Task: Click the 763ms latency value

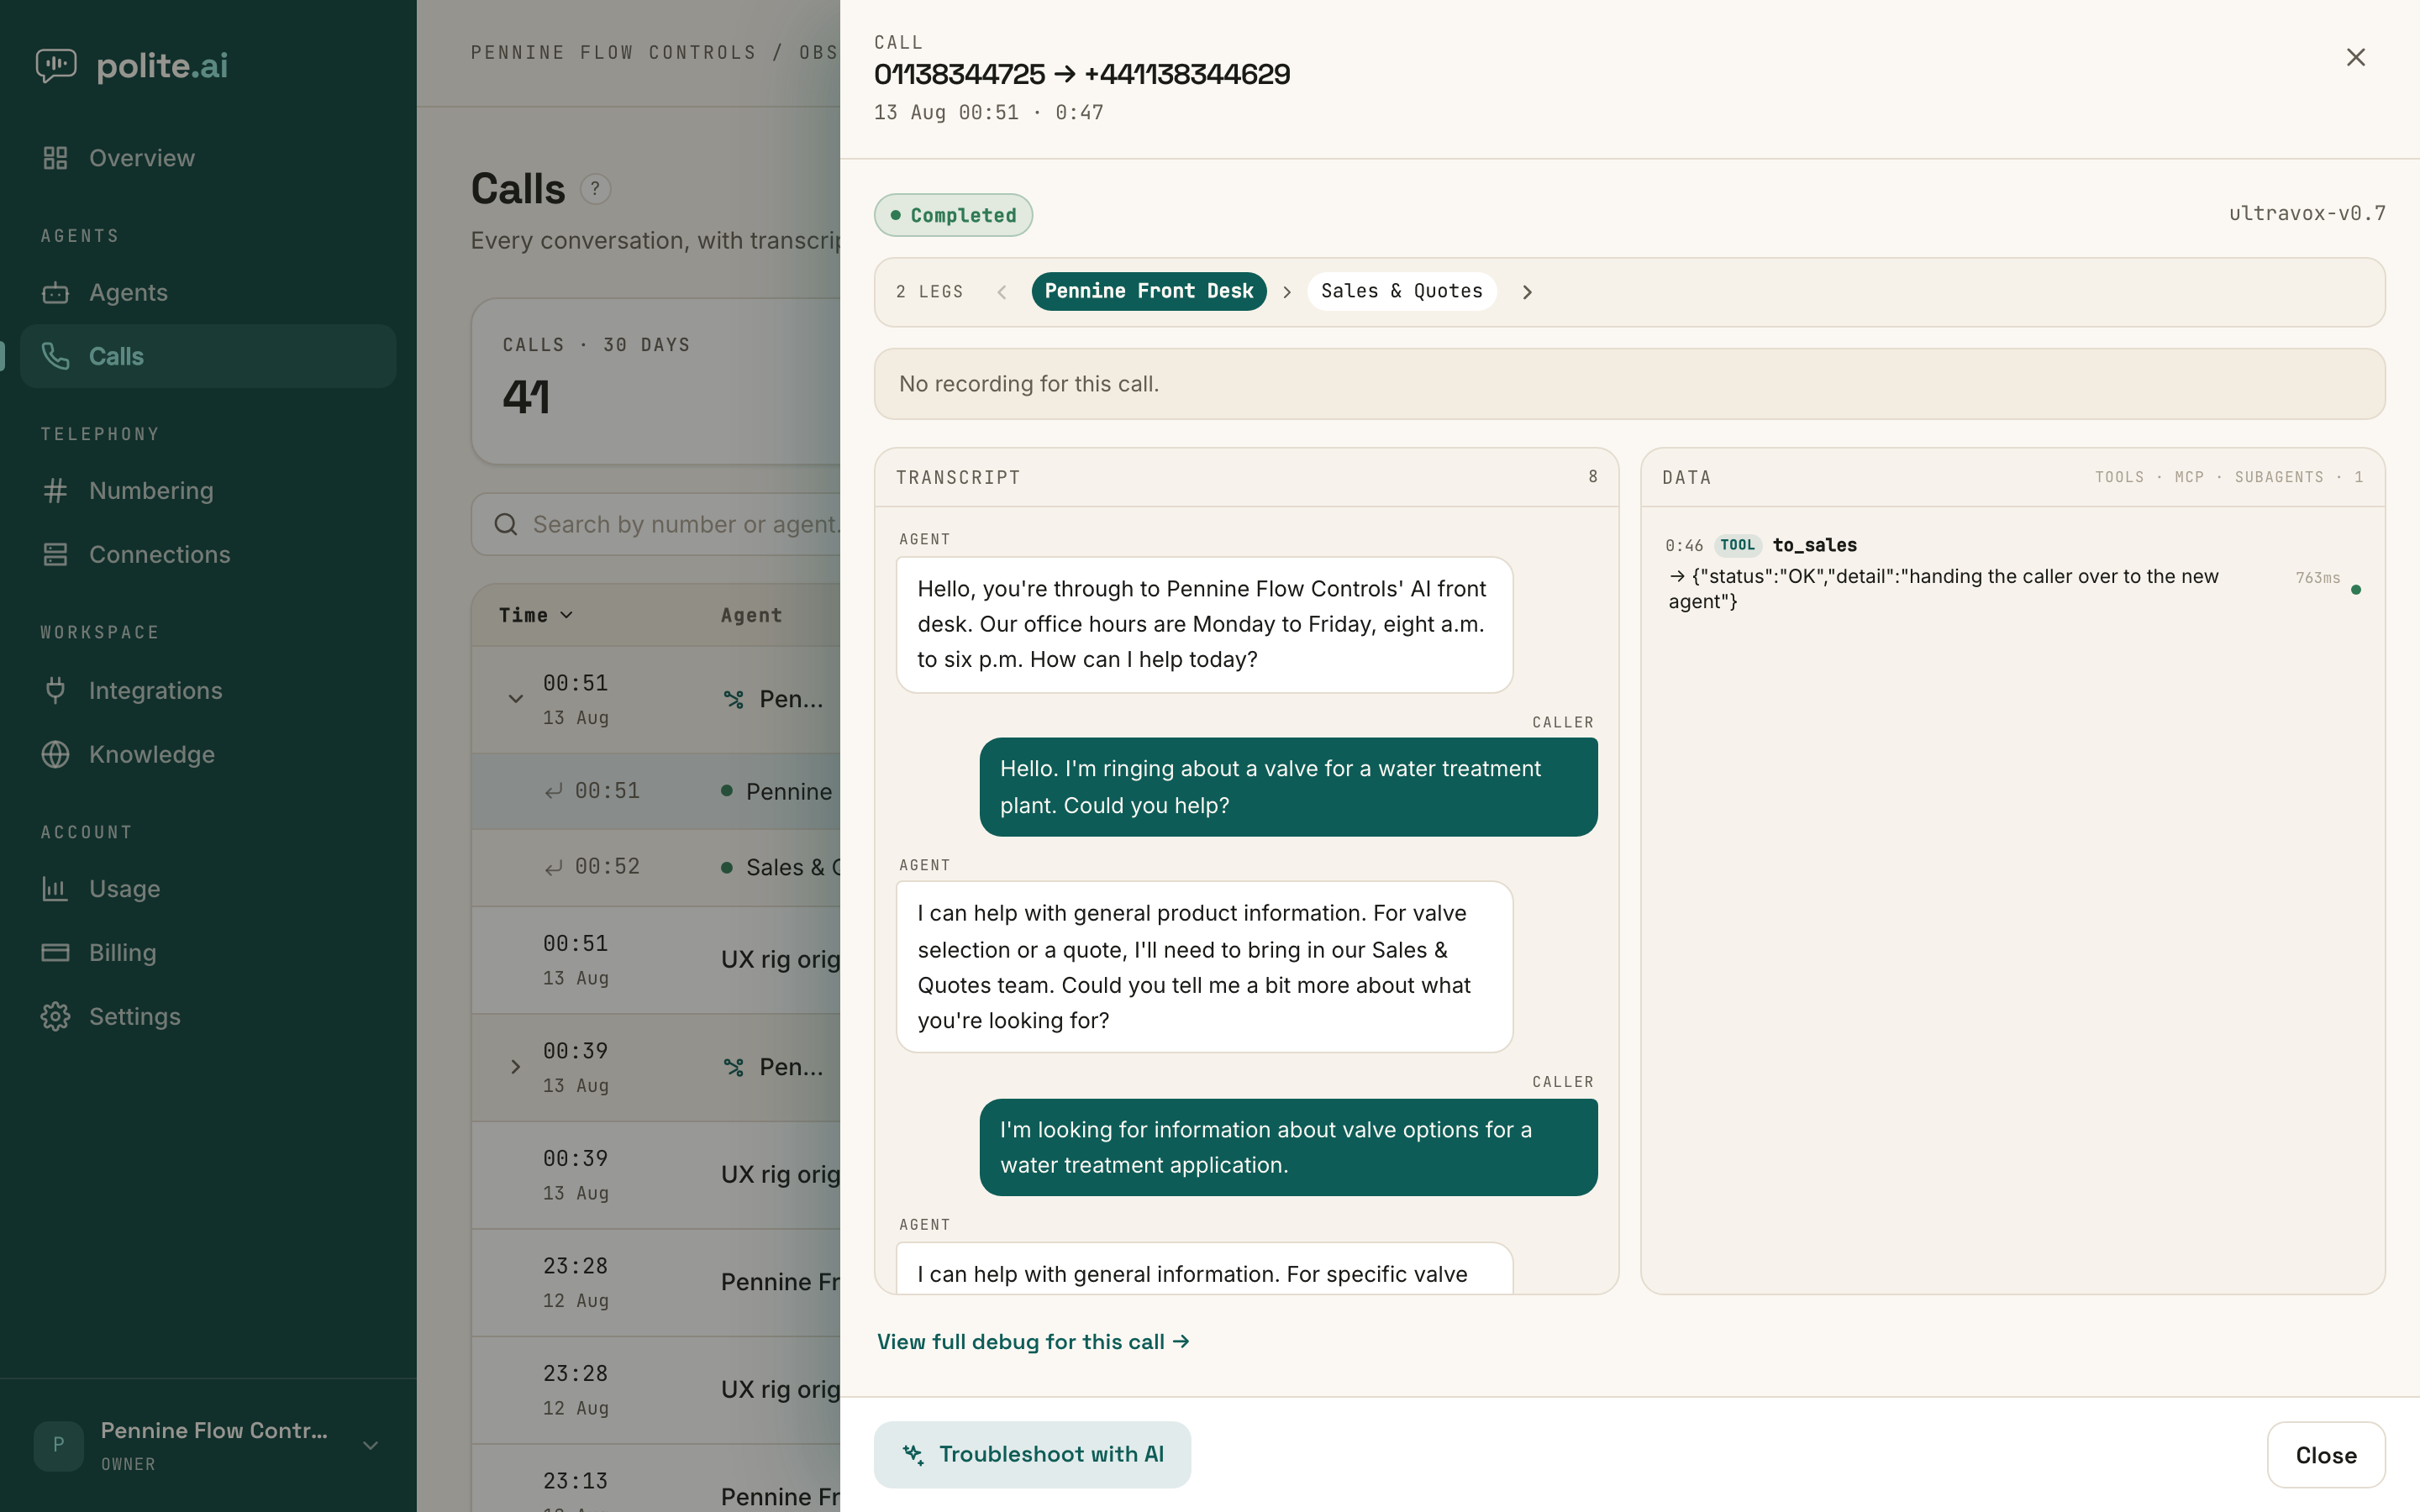Action: [x=2317, y=578]
